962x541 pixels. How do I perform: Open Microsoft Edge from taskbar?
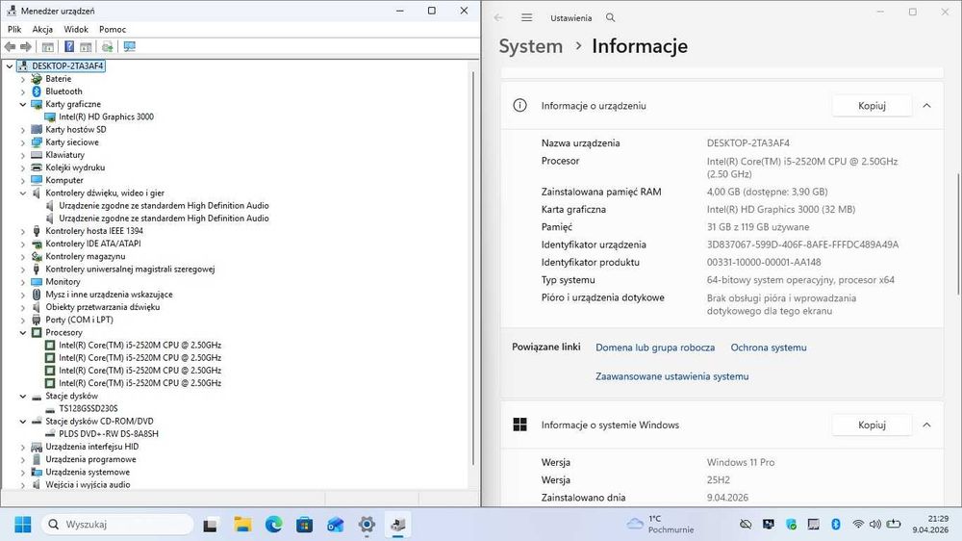(273, 525)
